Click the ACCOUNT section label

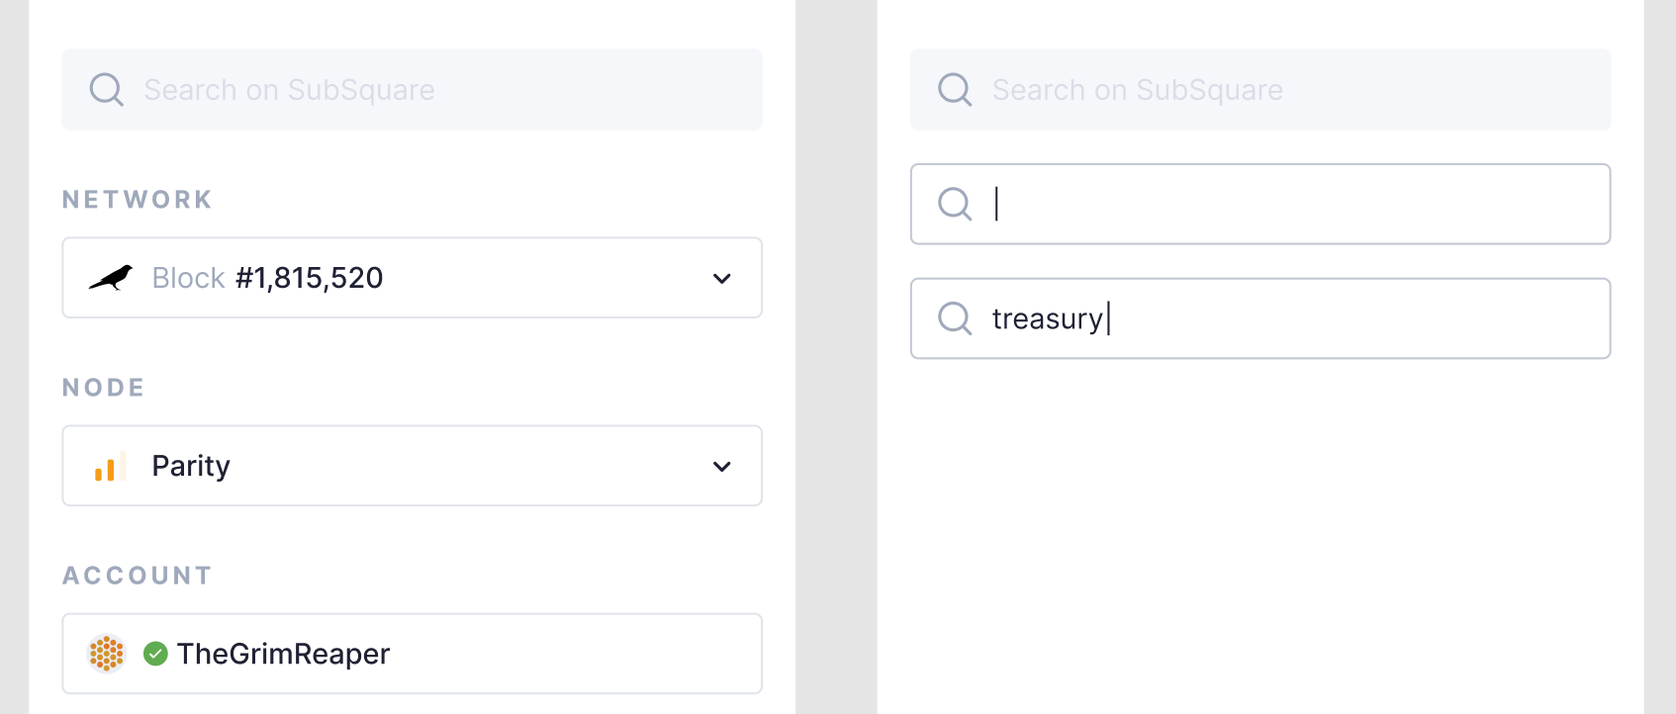pyautogui.click(x=137, y=575)
